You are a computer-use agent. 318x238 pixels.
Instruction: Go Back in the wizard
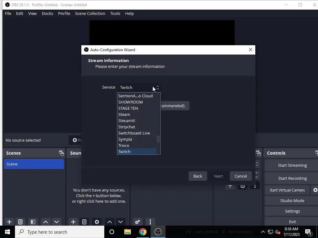click(x=198, y=176)
